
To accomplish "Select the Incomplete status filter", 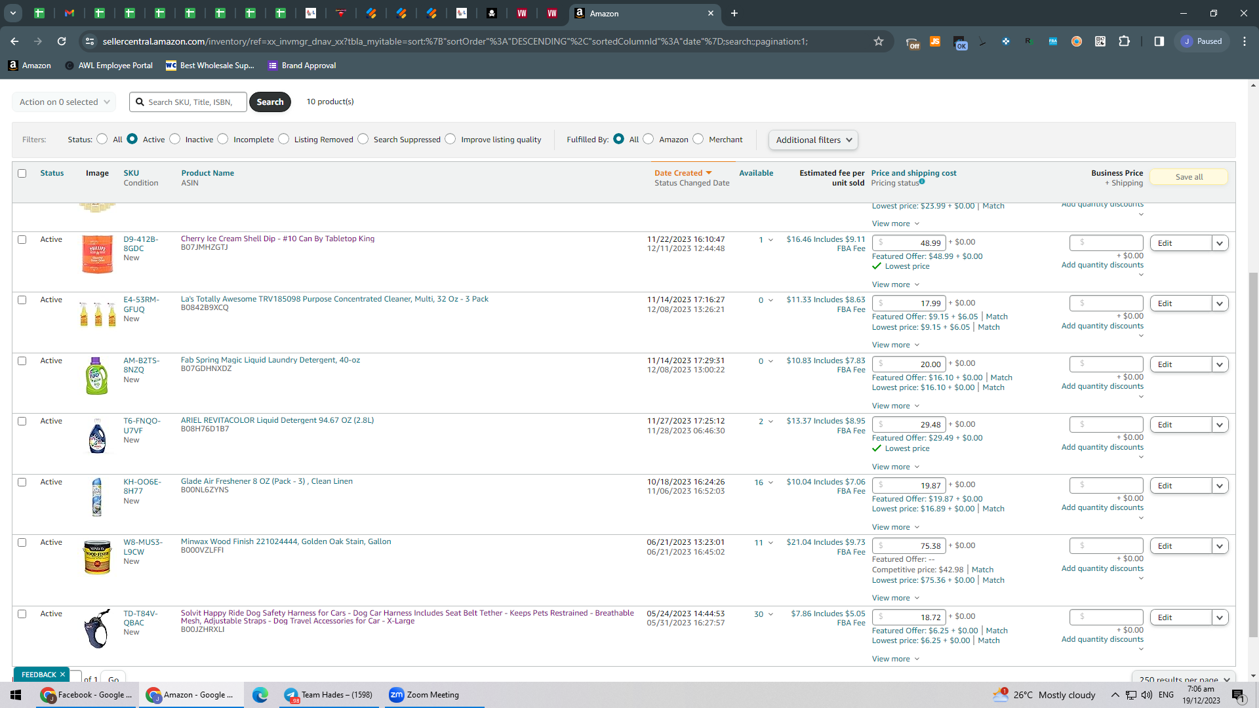I will click(223, 139).
